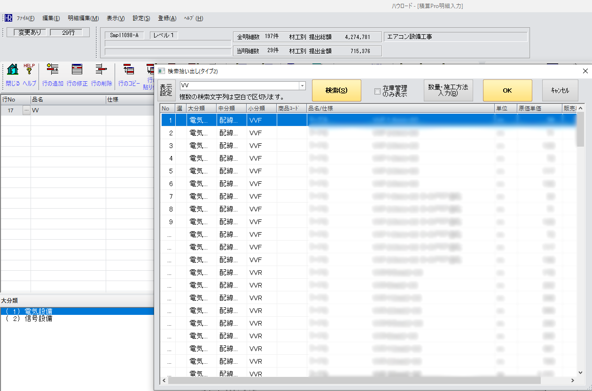Image resolution: width=592 pixels, height=391 pixels.
Task: Click the ellipsis button in row 17
Action: [x=26, y=110]
